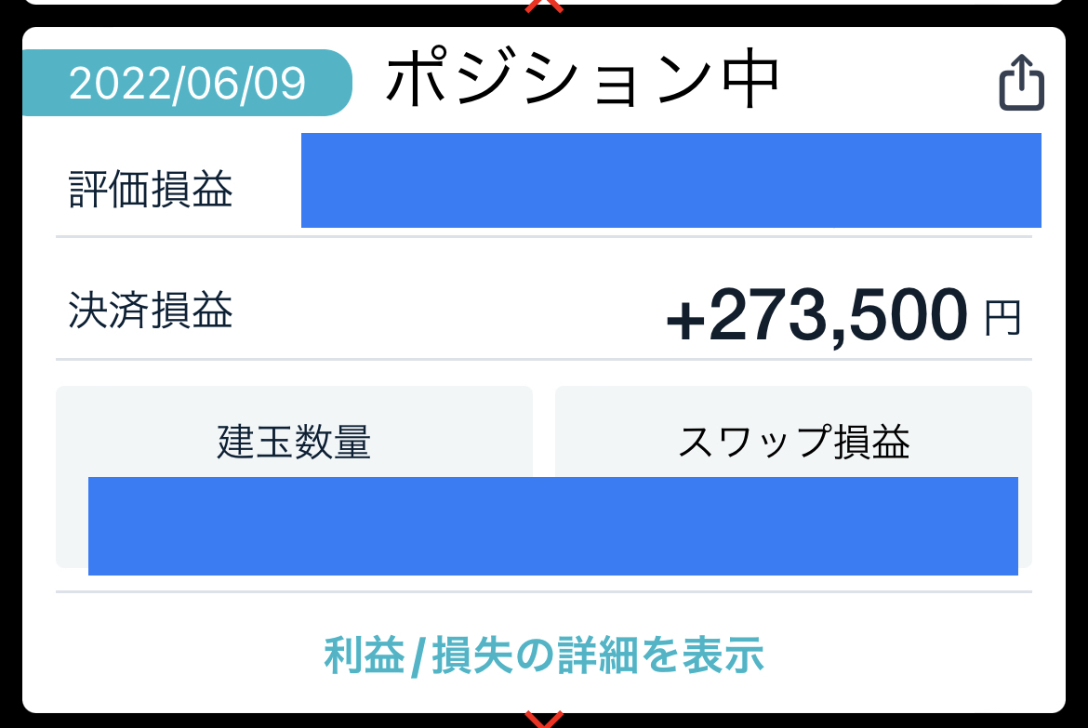
Task: Select the 2022/06/09 date badge
Action: (x=187, y=83)
